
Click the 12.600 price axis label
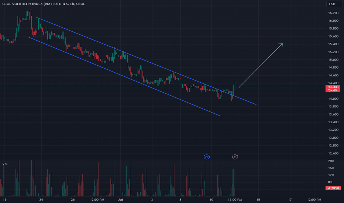coord(333,154)
